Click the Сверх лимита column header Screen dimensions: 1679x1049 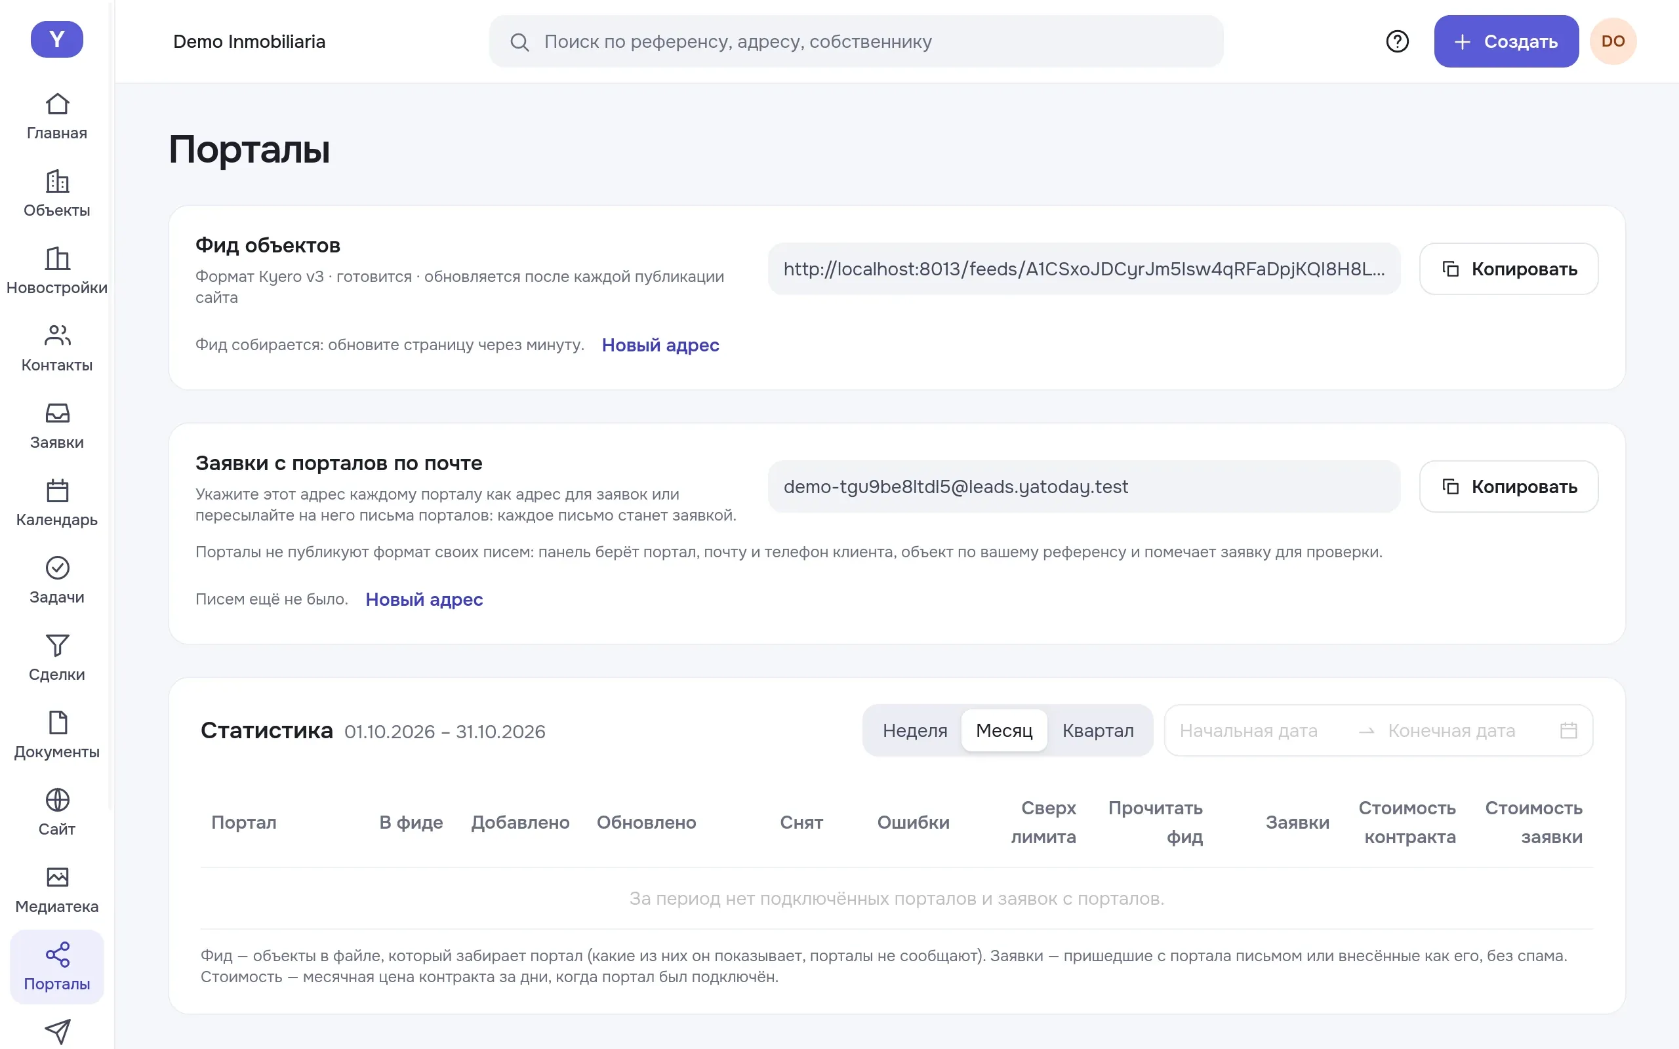pyautogui.click(x=1043, y=823)
